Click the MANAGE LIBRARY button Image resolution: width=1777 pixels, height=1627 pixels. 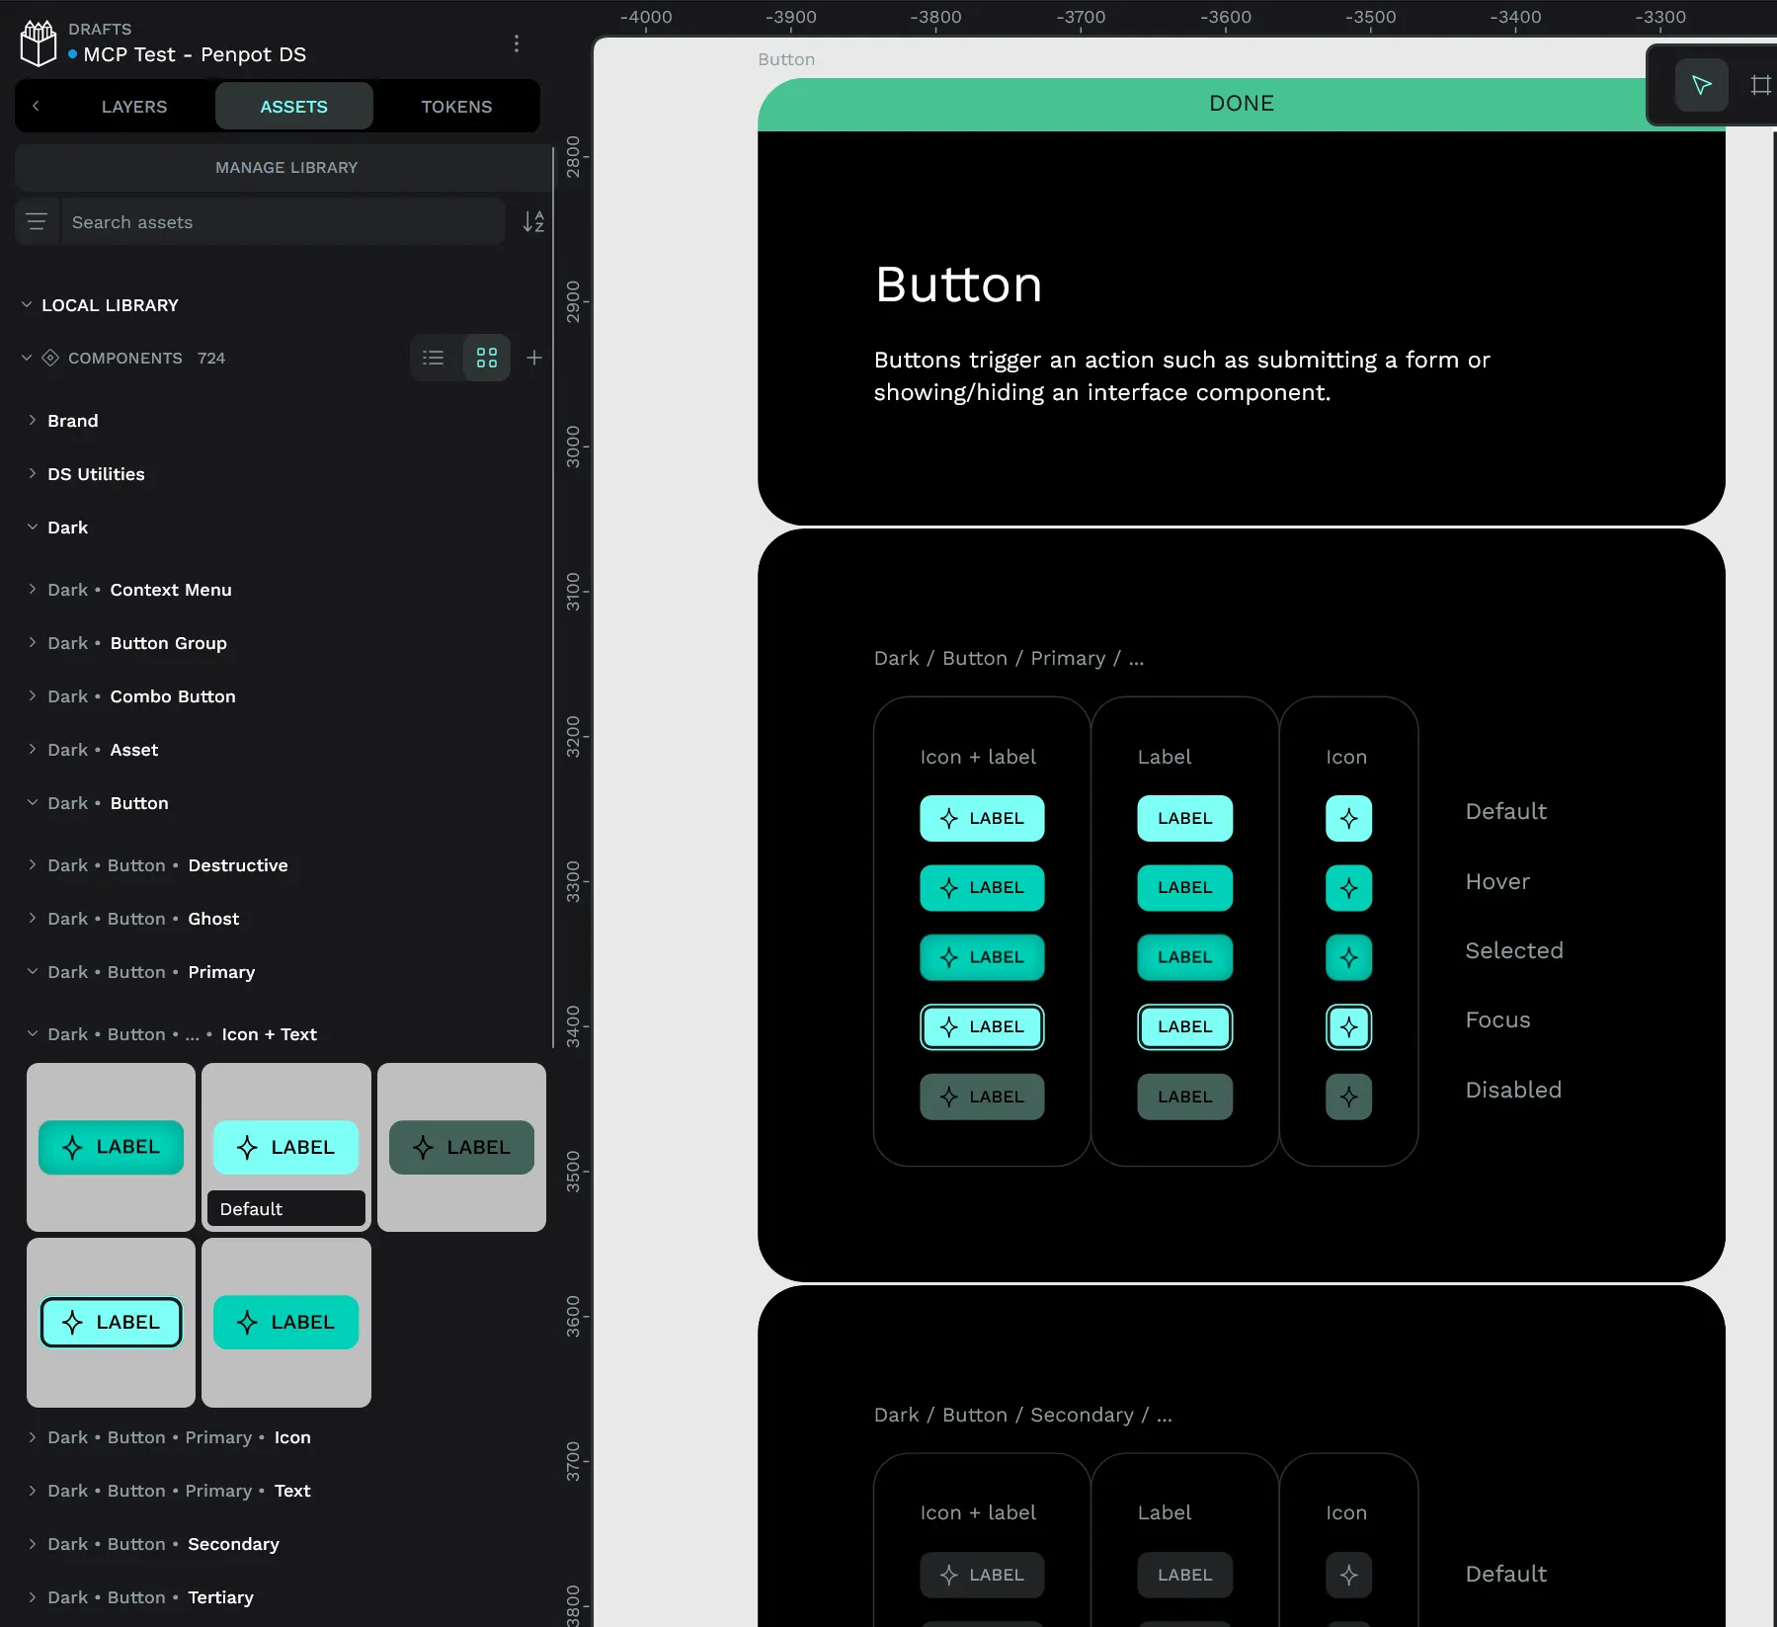[x=285, y=167]
